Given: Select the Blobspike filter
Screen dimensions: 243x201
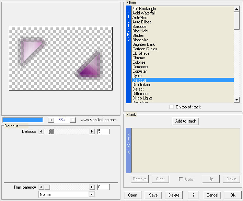Looking at the screenshot, I should 140,40.
